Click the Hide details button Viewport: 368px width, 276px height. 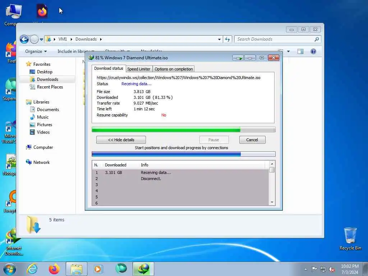click(x=121, y=140)
